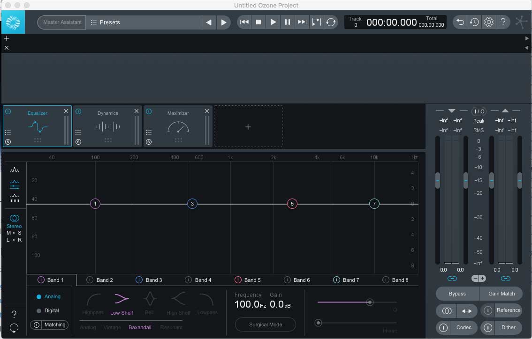Enable Surgical Mode
532x339 pixels.
coord(265,324)
